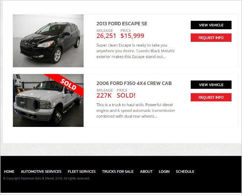The width and height of the screenshot is (242, 195).
Task: Click the Login footer link
Action: point(164,171)
